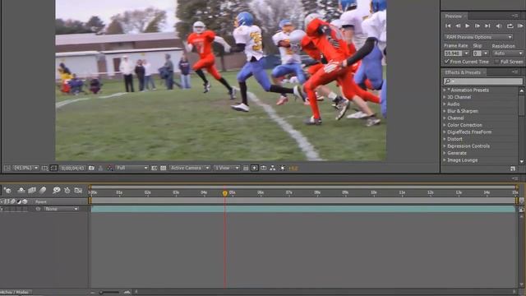Toggle always preview this view

[x=7, y=168]
